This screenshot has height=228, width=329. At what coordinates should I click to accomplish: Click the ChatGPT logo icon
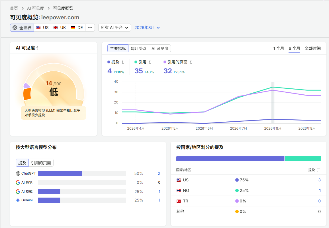(x=18, y=173)
